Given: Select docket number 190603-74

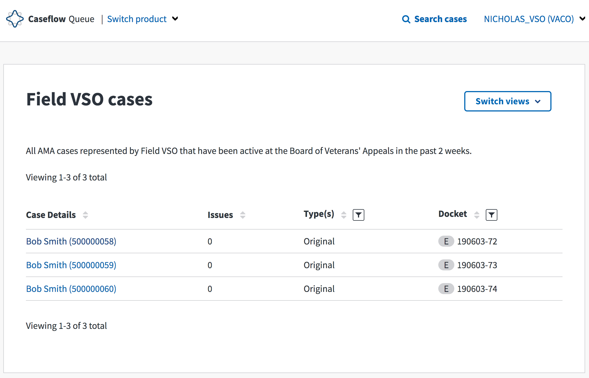Looking at the screenshot, I should tap(477, 289).
